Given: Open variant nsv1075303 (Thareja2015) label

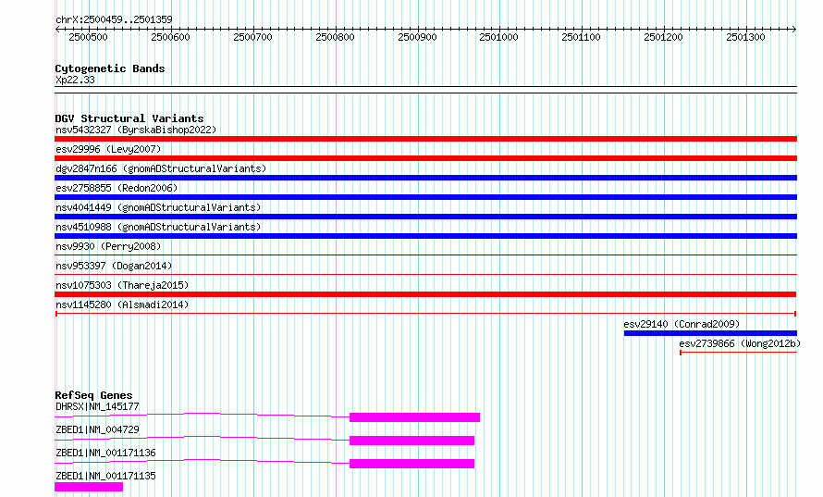Looking at the screenshot, I should pos(122,285).
